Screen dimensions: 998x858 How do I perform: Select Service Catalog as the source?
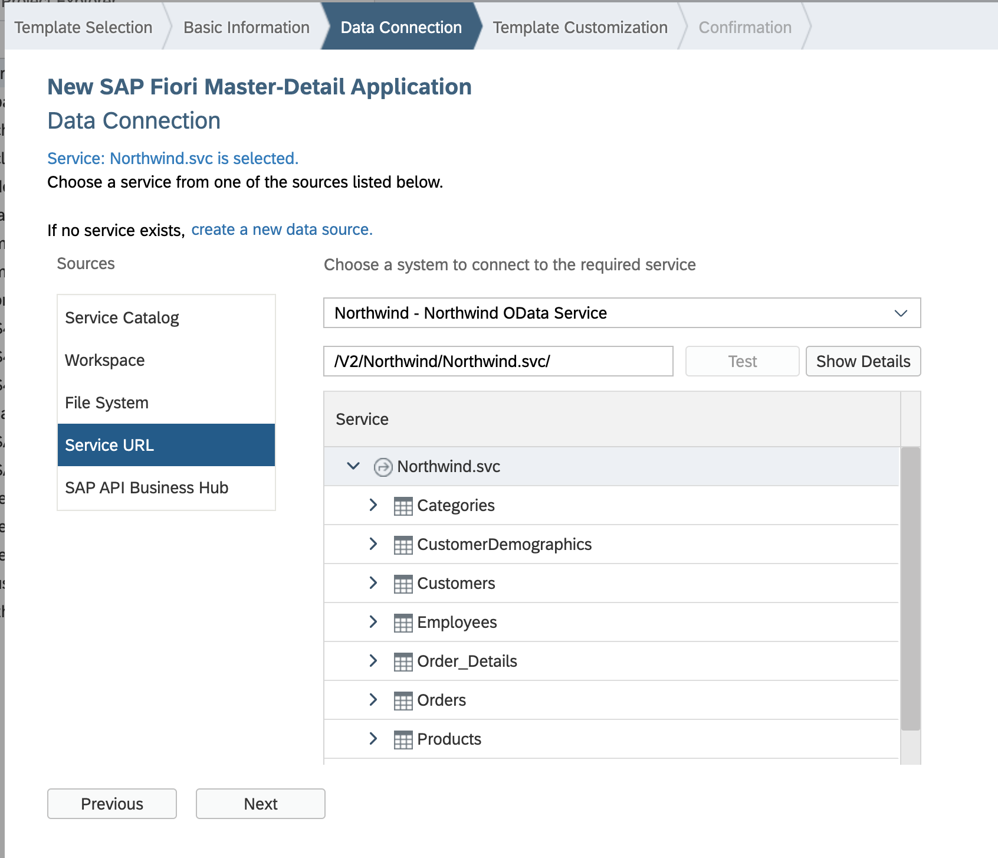tap(122, 317)
